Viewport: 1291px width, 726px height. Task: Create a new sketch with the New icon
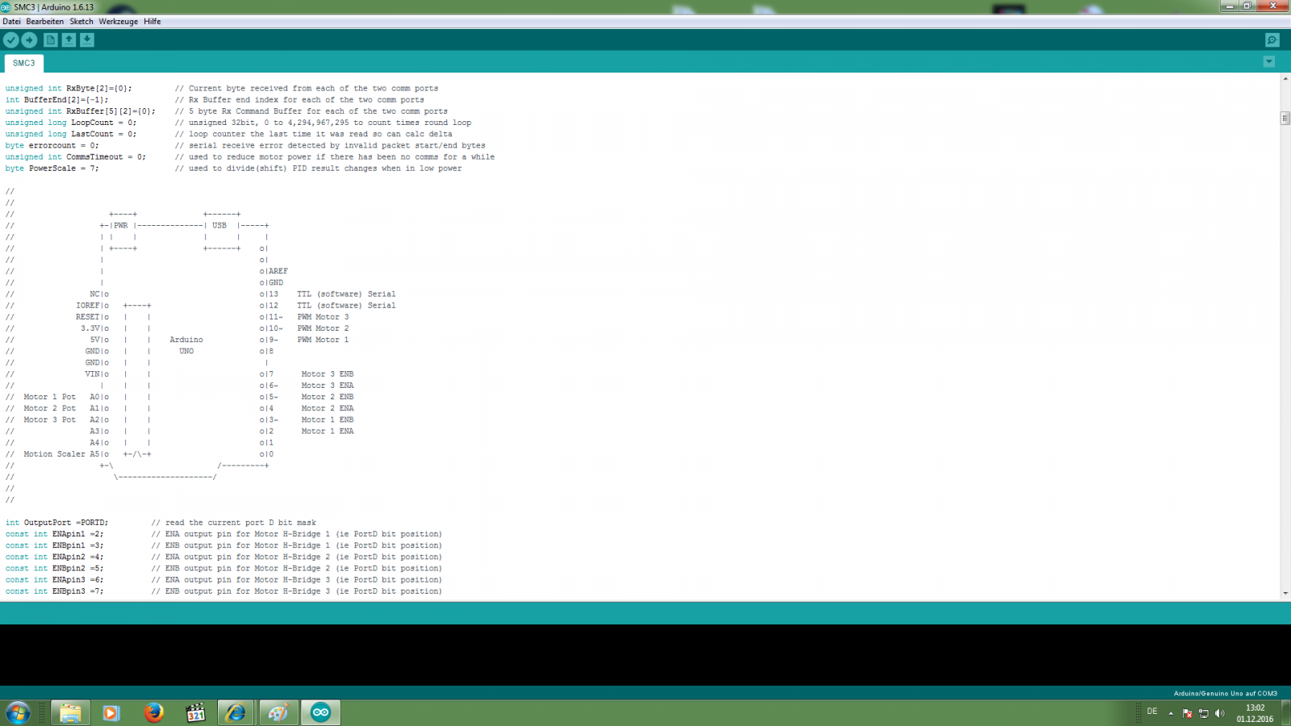(51, 40)
